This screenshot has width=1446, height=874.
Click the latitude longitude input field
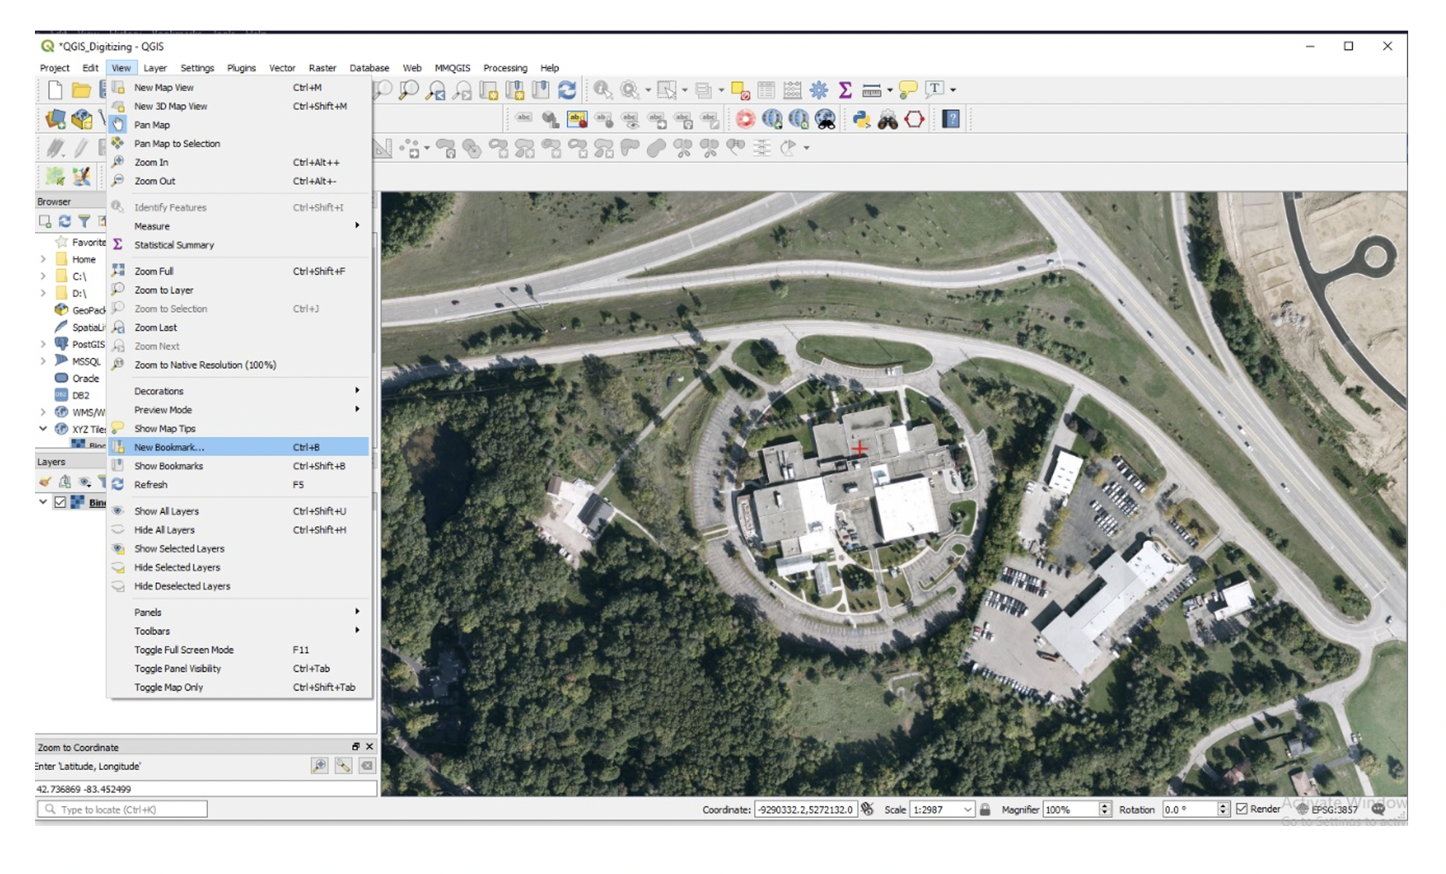point(206,789)
